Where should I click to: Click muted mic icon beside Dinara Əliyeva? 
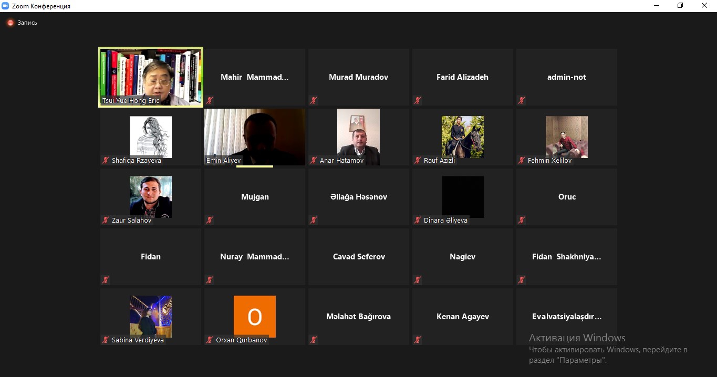coord(418,221)
